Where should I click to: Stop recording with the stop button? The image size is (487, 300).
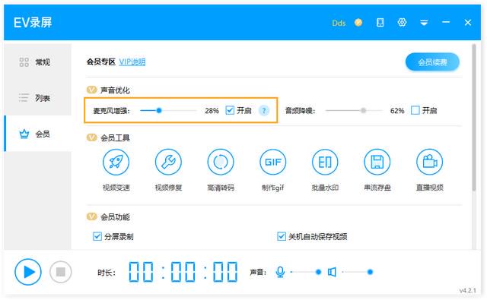tap(61, 272)
